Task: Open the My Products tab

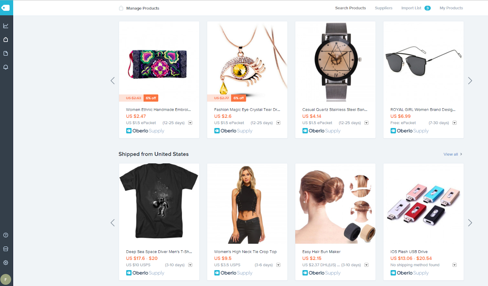Action: click(x=451, y=8)
